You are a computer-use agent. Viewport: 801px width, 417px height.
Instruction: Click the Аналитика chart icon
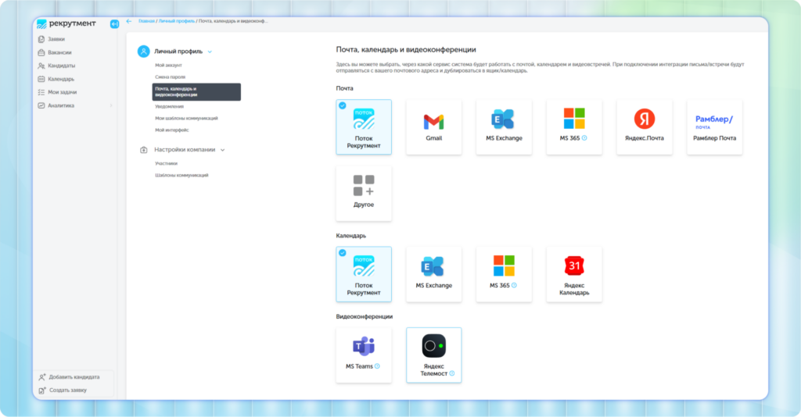pyautogui.click(x=41, y=105)
